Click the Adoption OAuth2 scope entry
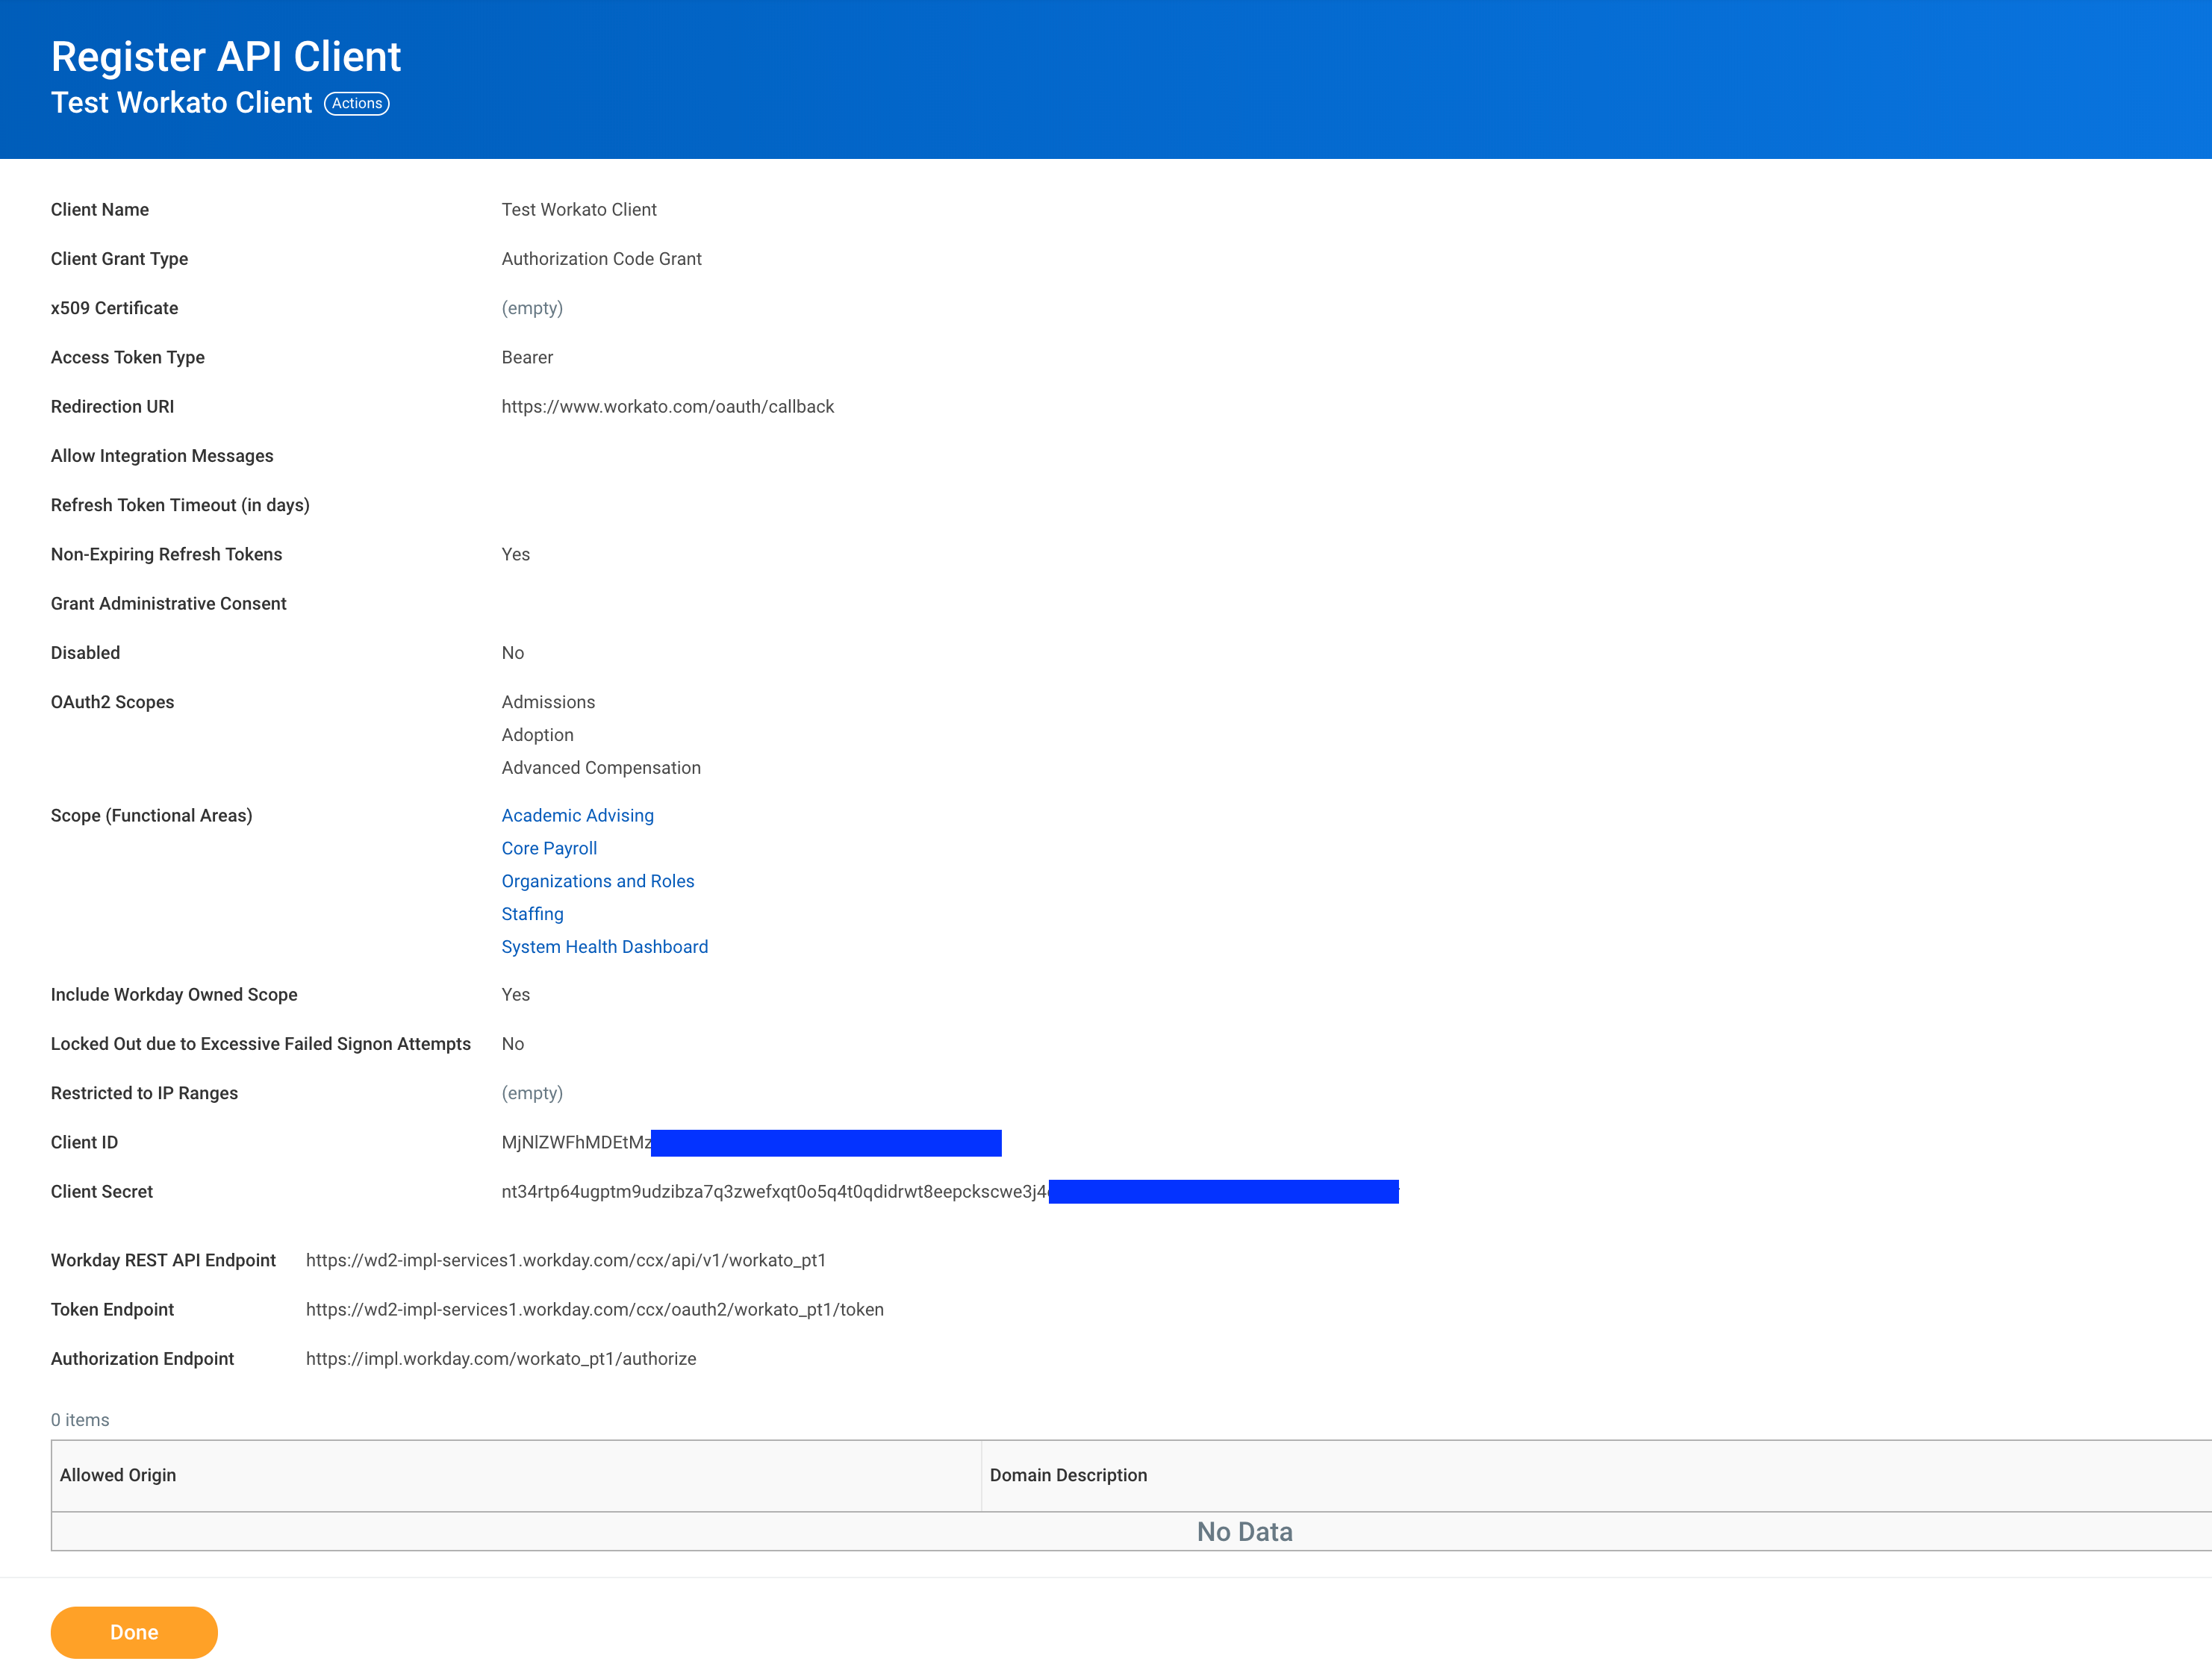Viewport: 2212px width, 1676px height. click(538, 736)
